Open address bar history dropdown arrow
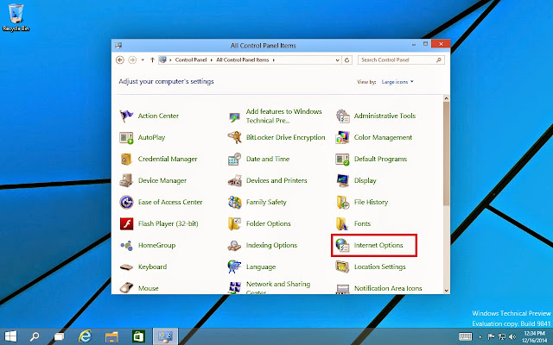Screen dimensions: 553x345 click(x=338, y=60)
